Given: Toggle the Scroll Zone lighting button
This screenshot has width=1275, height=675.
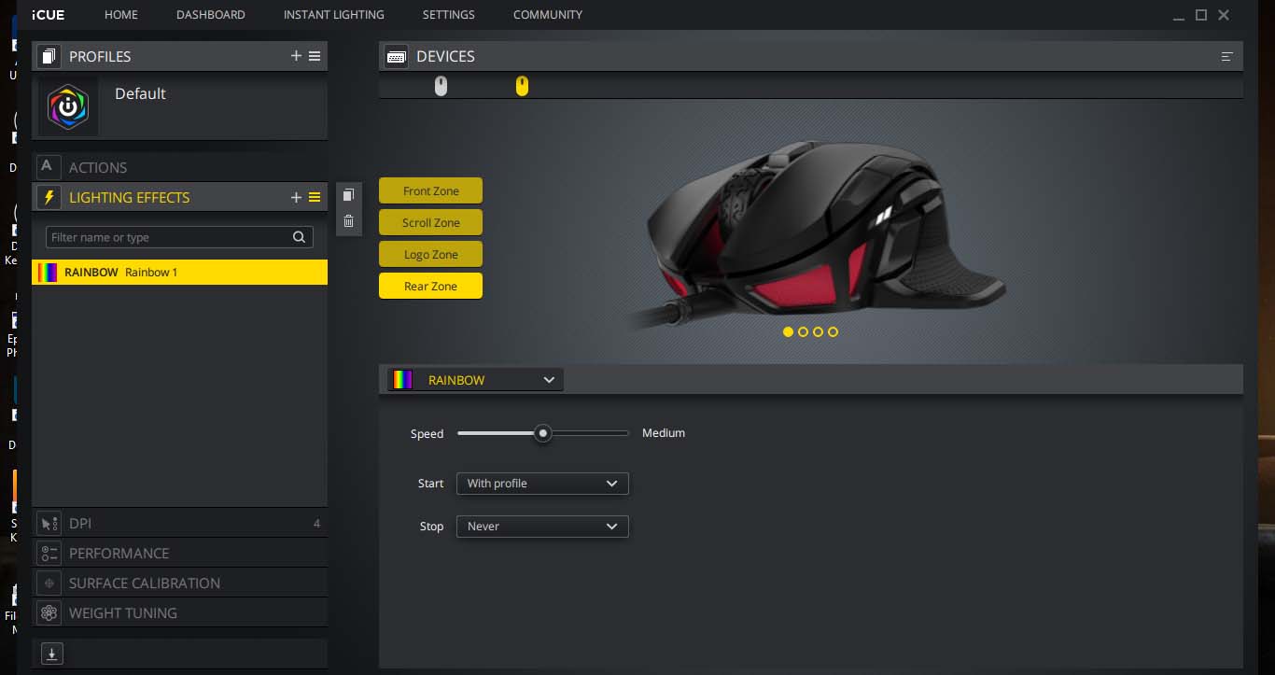Looking at the screenshot, I should pos(430,222).
